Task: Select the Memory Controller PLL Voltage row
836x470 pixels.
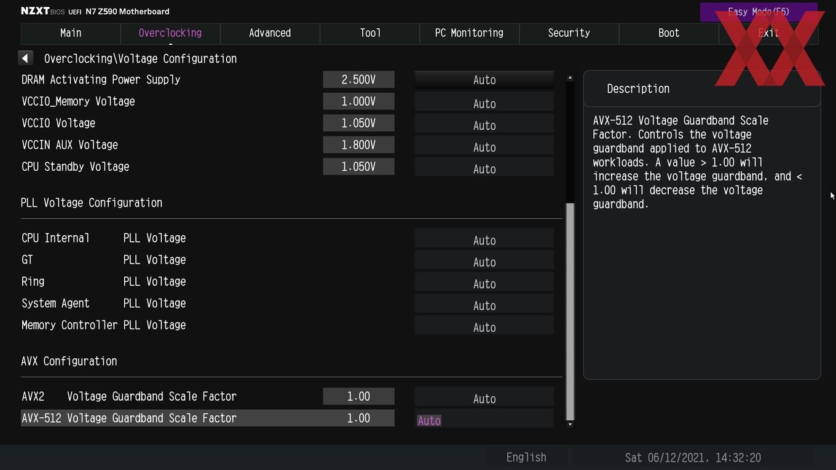Action: pos(103,326)
